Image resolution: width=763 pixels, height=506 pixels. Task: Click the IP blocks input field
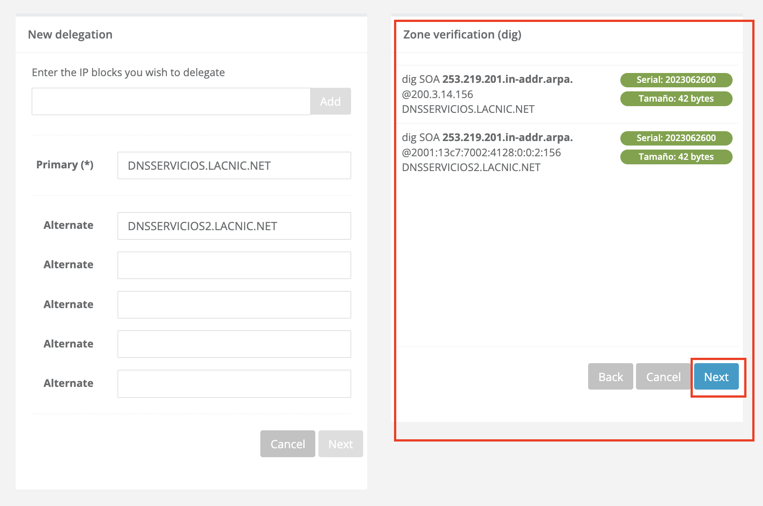click(x=171, y=102)
